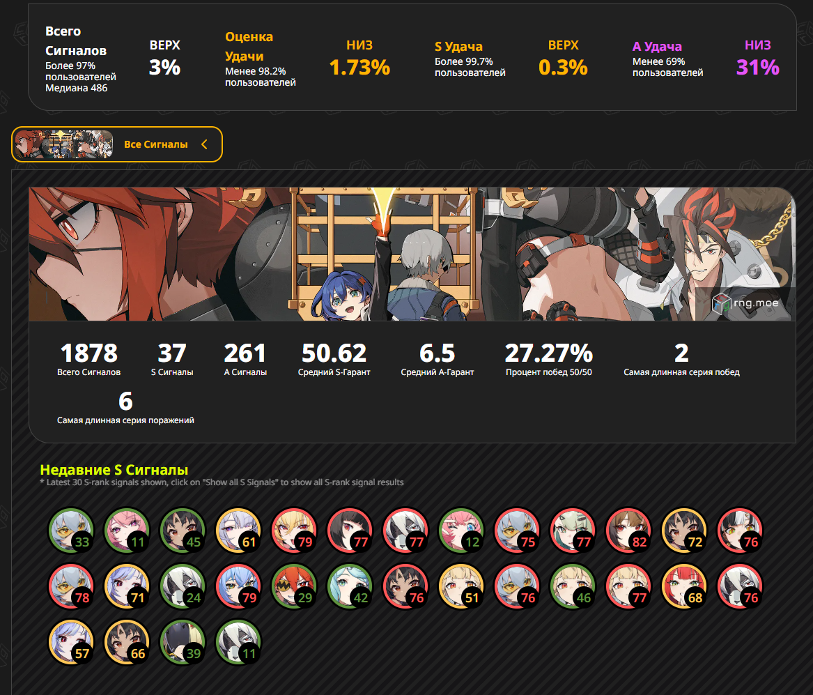The width and height of the screenshot is (813, 695).
Task: Click the brown-haired character icon marked 82
Action: coord(628,530)
